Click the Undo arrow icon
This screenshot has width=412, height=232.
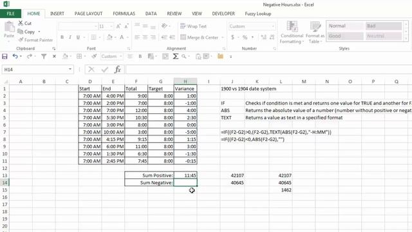pyautogui.click(x=15, y=56)
